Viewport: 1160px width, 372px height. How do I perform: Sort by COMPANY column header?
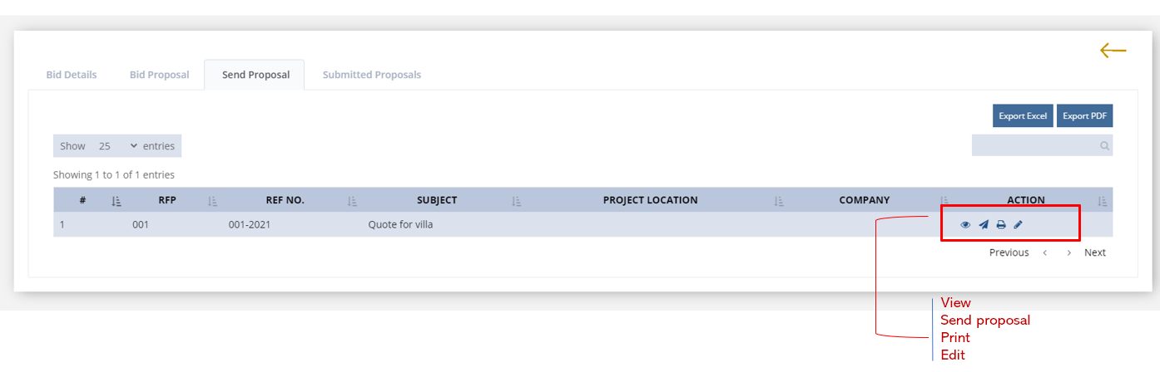[865, 200]
